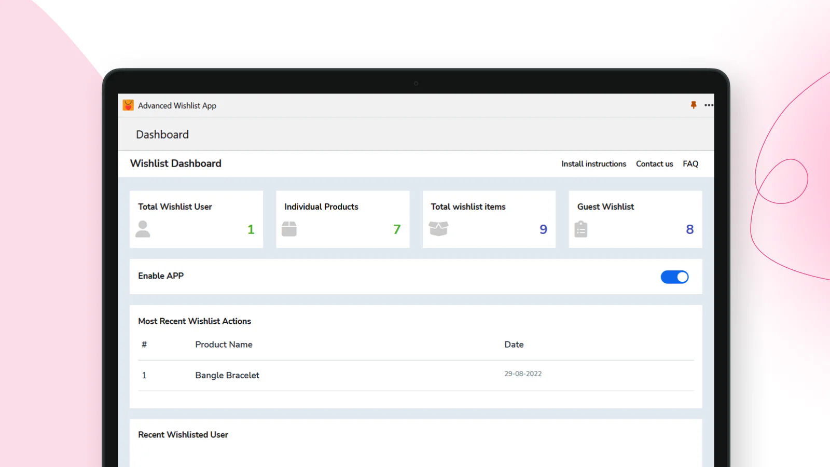Click row number 1 in actions table
Image resolution: width=830 pixels, height=467 pixels.
[144, 375]
